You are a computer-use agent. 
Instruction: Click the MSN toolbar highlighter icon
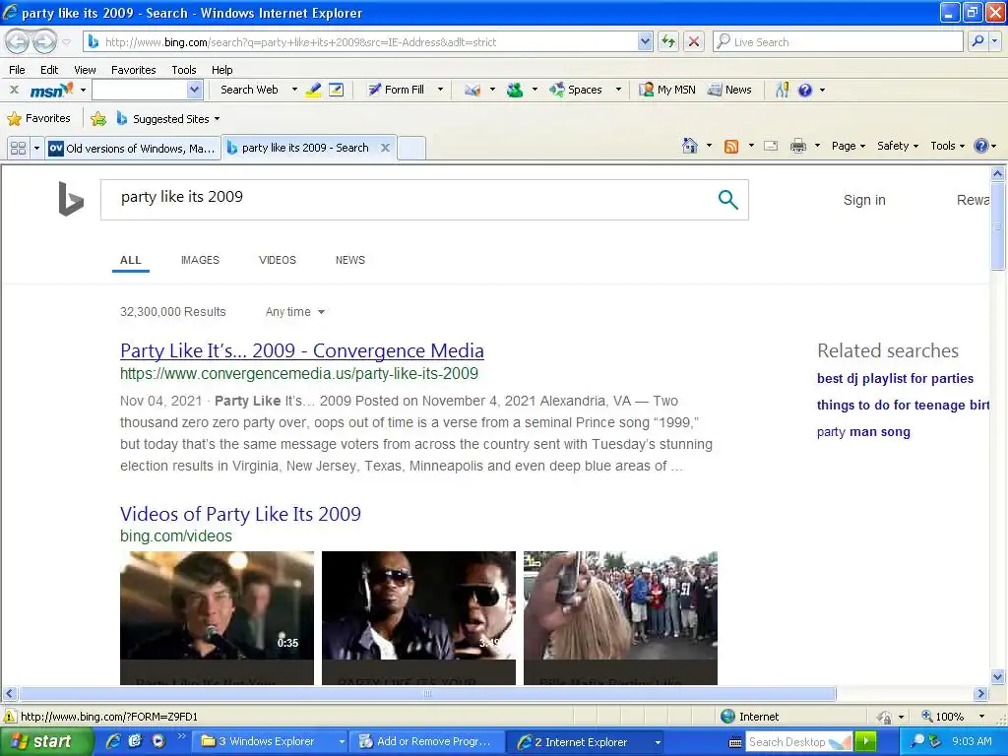313,90
